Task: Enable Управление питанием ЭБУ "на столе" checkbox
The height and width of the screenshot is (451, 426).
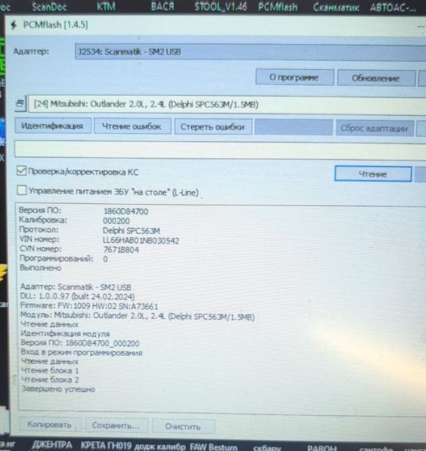Action: click(22, 190)
